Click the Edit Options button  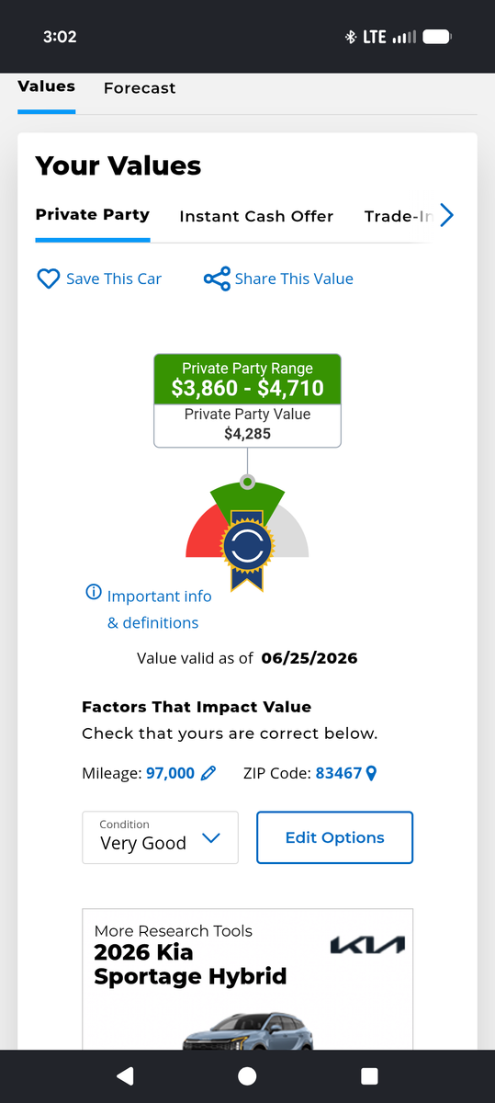click(334, 837)
